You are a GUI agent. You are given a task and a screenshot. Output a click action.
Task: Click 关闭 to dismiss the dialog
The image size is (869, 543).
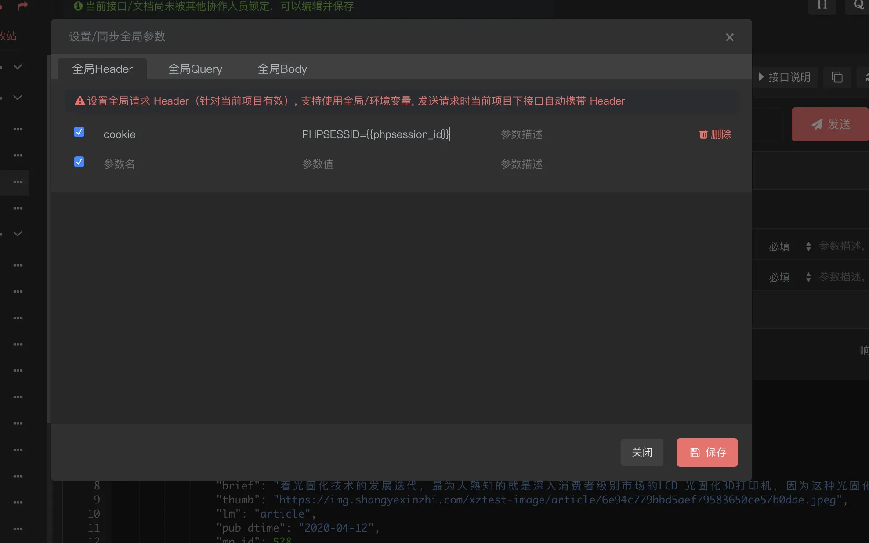point(642,452)
